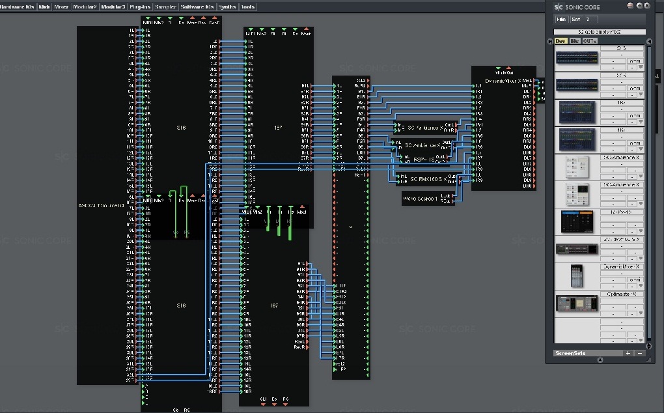The height and width of the screenshot is (413, 664).
Task: Add a ScreenSet with the plus button
Action: pos(628,353)
